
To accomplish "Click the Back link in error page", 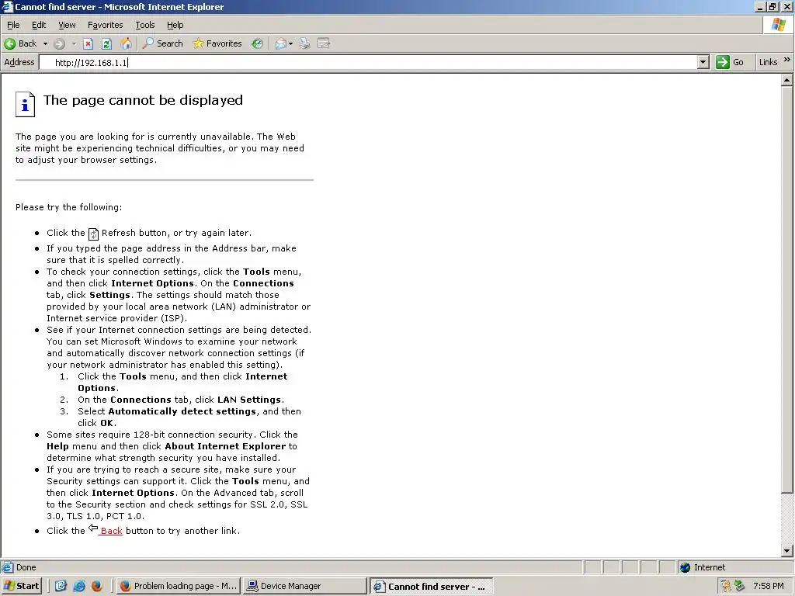I will click(111, 531).
